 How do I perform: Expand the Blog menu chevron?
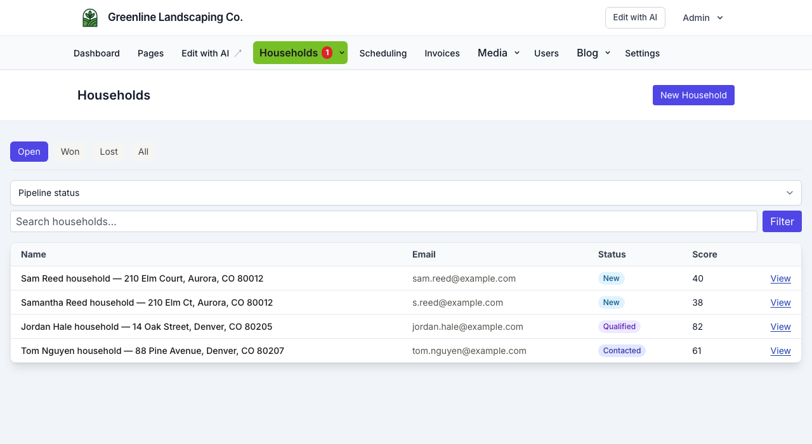(608, 53)
